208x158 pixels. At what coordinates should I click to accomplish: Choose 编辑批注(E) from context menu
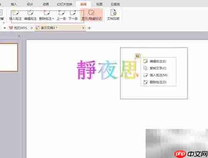point(158,61)
